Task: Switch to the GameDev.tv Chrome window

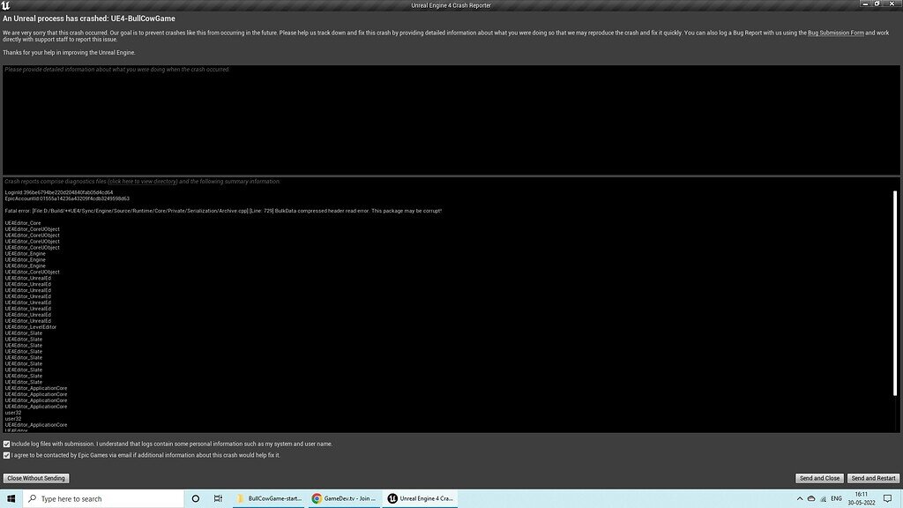Action: pos(344,498)
